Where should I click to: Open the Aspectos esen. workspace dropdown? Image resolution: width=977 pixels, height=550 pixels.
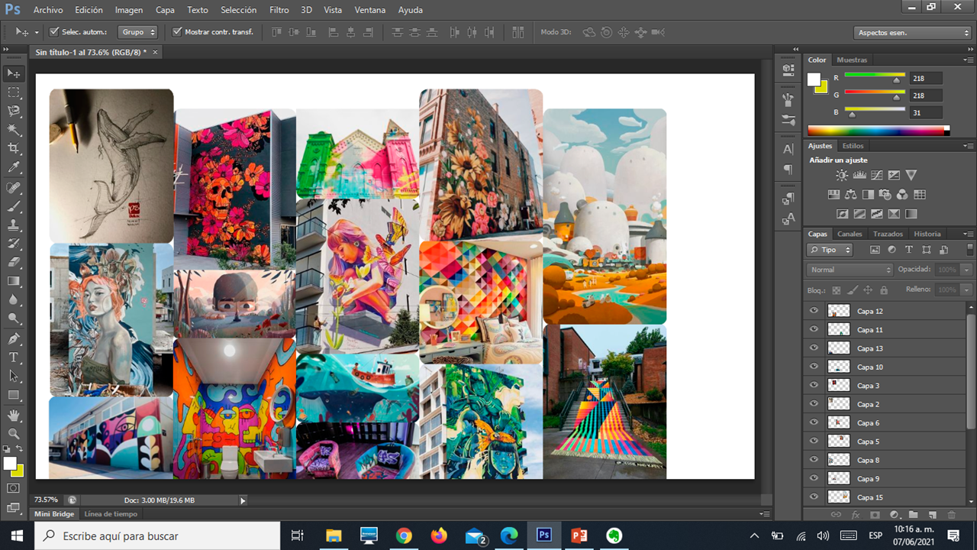[x=912, y=33]
